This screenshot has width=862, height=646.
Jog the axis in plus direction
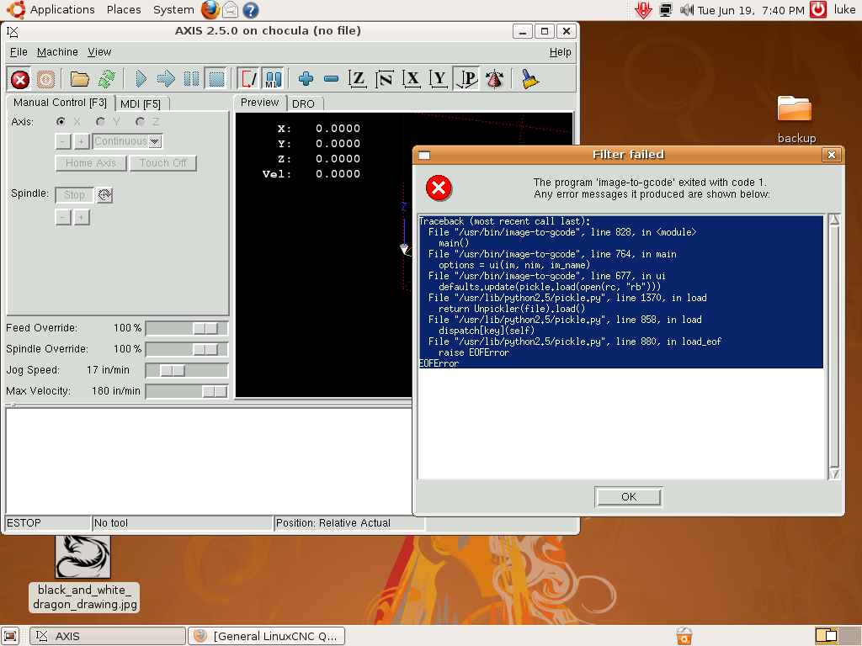point(82,141)
